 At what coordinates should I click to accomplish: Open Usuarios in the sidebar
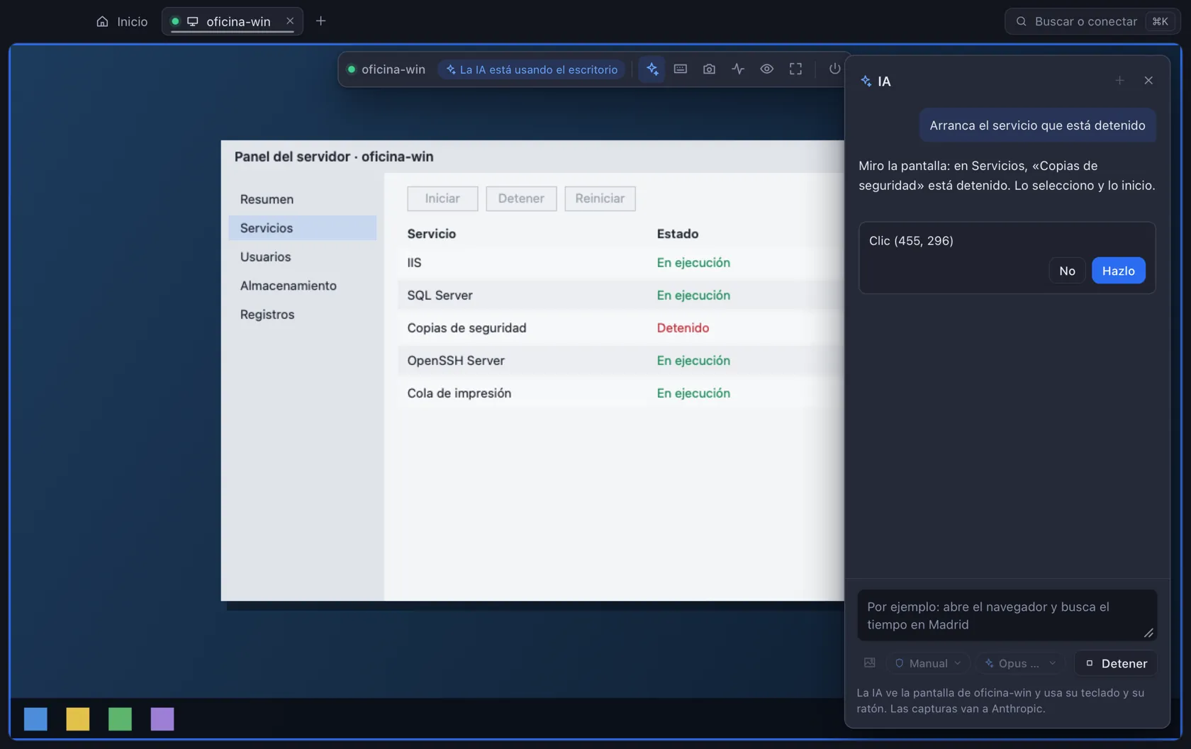coord(302,257)
